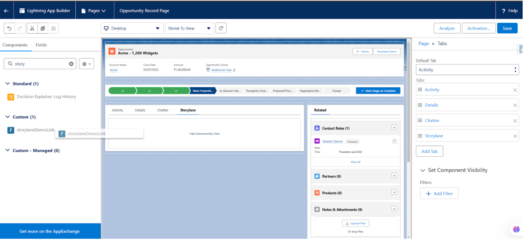Click the Save button

[x=507, y=28]
